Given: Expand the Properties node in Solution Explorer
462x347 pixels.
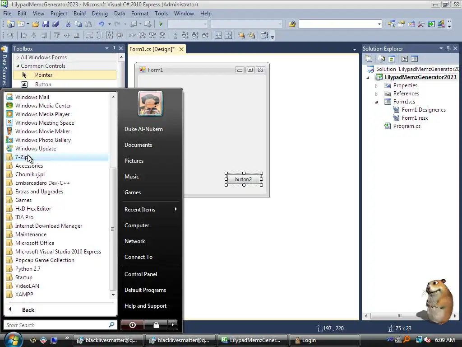Looking at the screenshot, I should pos(376,86).
